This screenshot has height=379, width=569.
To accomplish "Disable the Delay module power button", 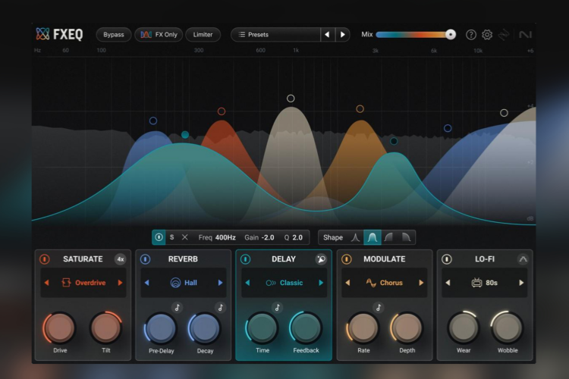I will [x=245, y=259].
